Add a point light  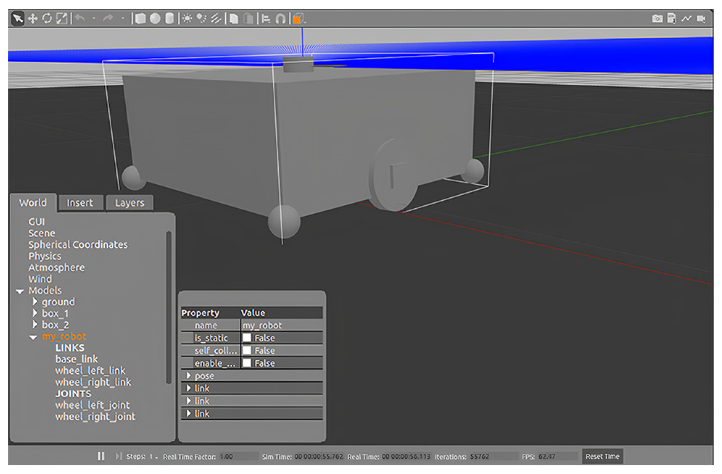point(187,18)
